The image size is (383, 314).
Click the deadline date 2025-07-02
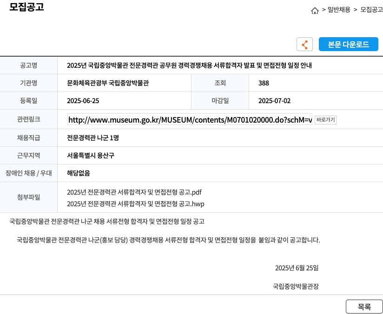pyautogui.click(x=274, y=101)
